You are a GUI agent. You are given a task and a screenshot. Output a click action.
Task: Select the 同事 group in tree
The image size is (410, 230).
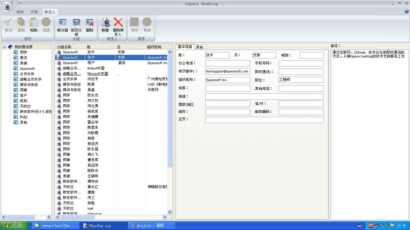(x=23, y=90)
